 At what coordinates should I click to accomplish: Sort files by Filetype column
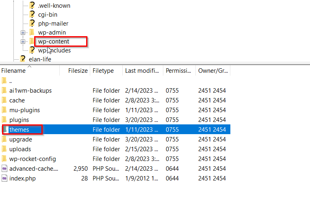click(106, 71)
